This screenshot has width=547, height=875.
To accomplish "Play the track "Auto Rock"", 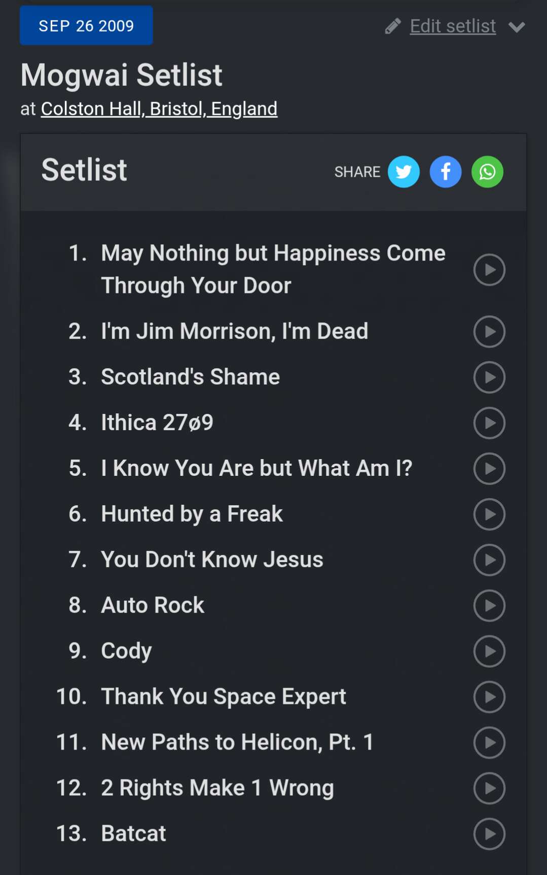I will [x=489, y=606].
